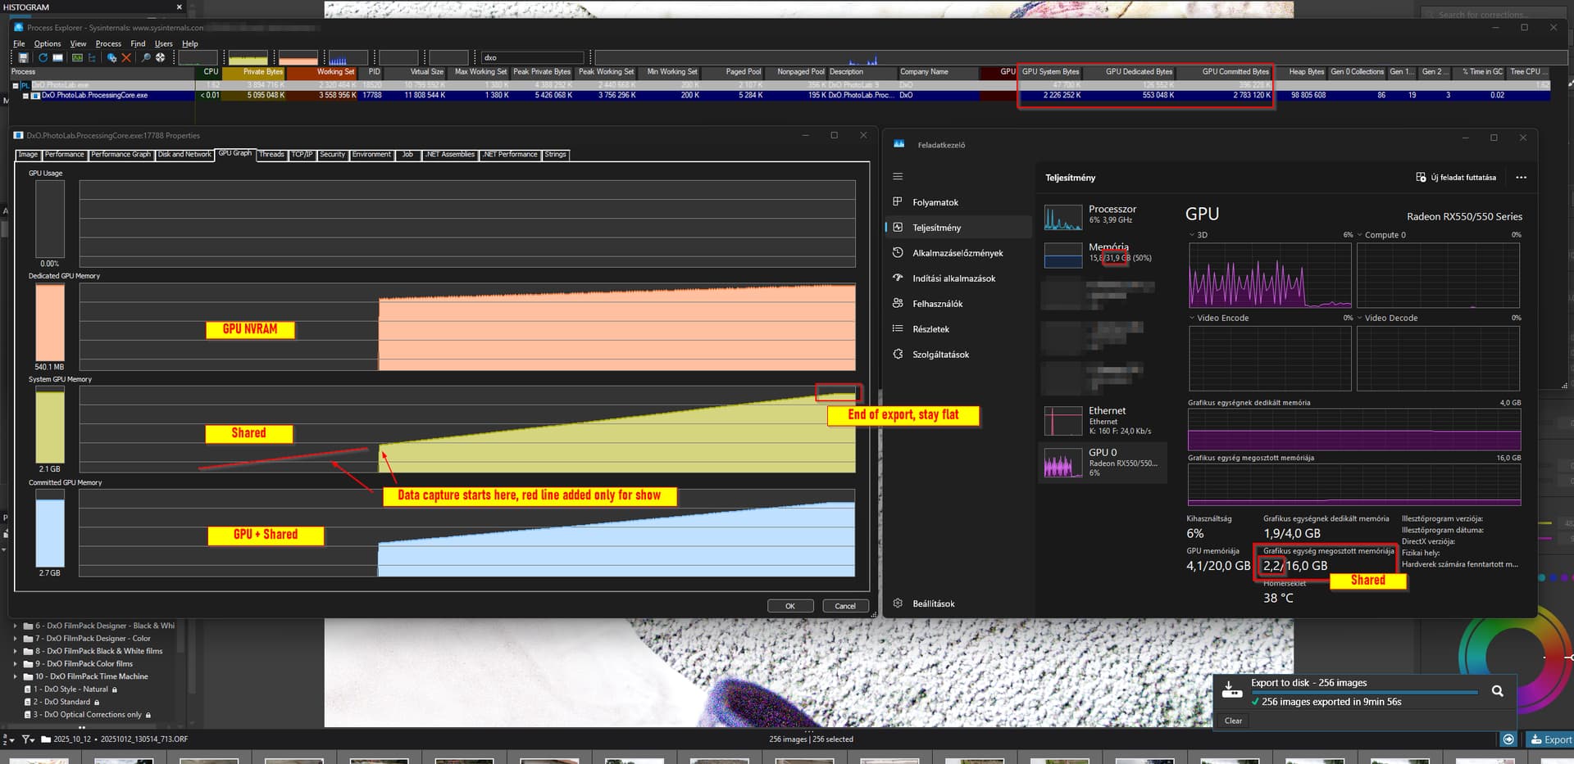The width and height of the screenshot is (1574, 764).
Task: Click the magnifier icon in export notification
Action: coord(1497,691)
